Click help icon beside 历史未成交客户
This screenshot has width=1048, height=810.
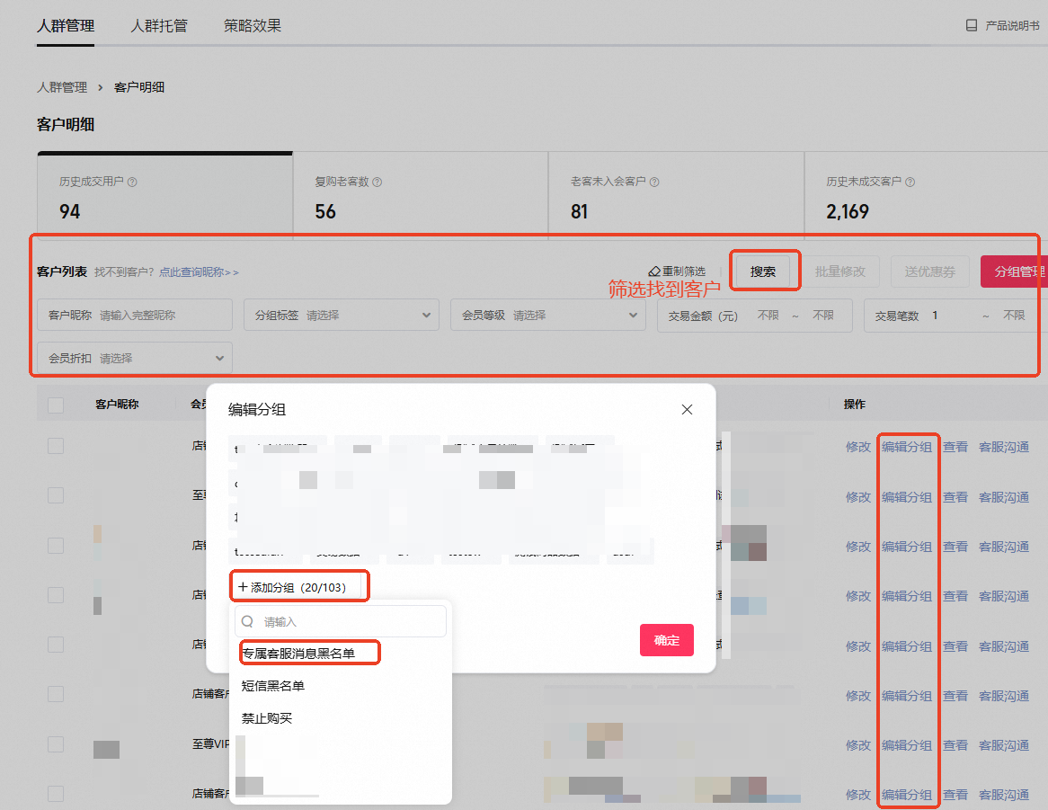pyautogui.click(x=910, y=182)
